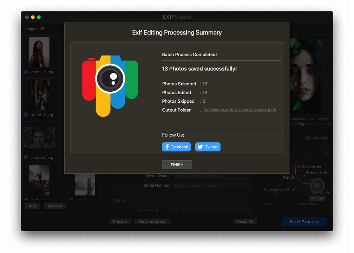
Task: Toggle the checkbox for kal-vi...h.jpg
Action: click(26, 115)
